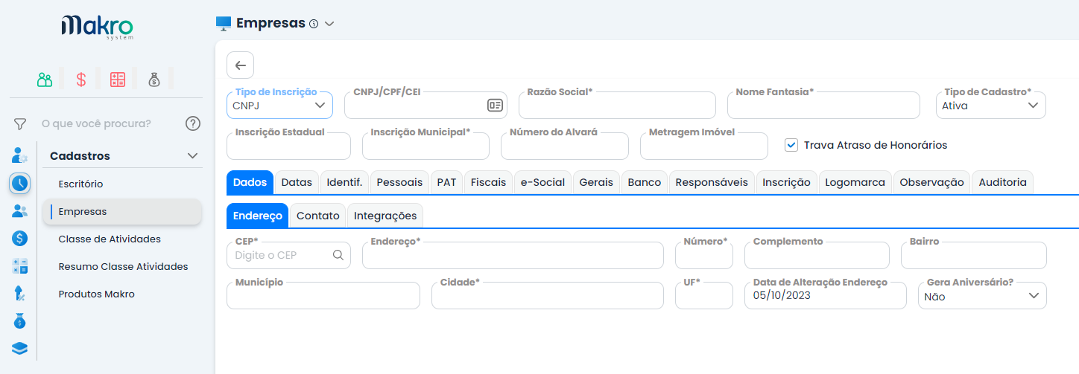
Task: Select the blue calculator sidebar icon
Action: 20,266
